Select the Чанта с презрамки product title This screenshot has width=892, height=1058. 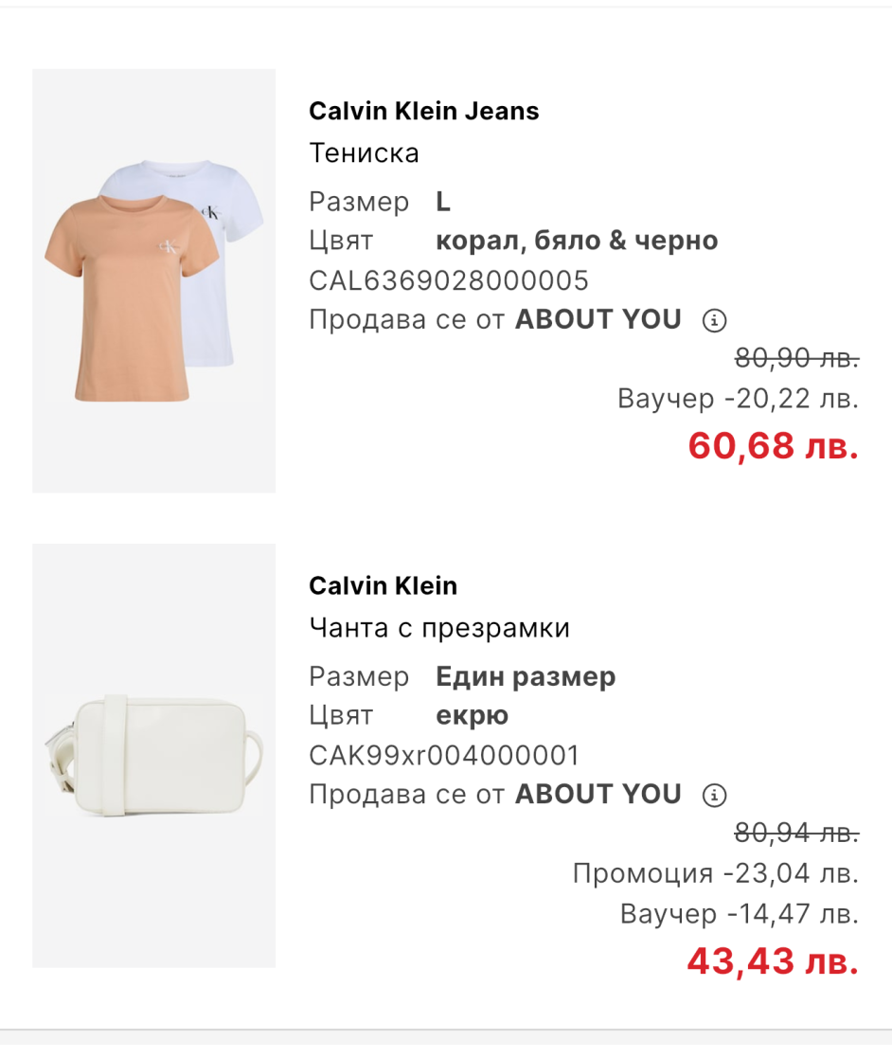click(439, 628)
